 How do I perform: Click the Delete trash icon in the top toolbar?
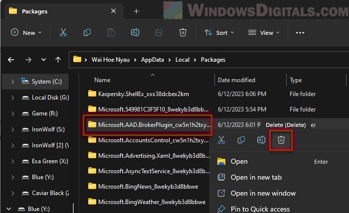point(183,33)
